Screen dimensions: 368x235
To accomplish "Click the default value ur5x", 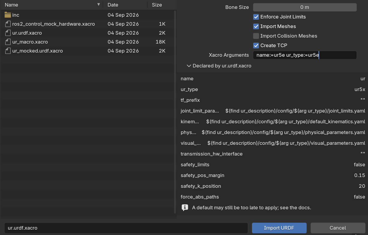I will (x=360, y=90).
